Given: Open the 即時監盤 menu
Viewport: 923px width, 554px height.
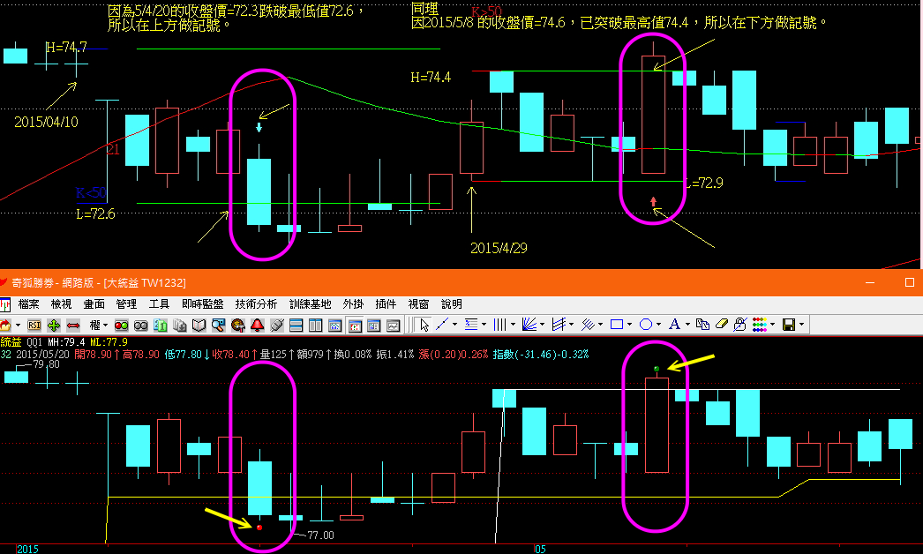Looking at the screenshot, I should [x=202, y=304].
